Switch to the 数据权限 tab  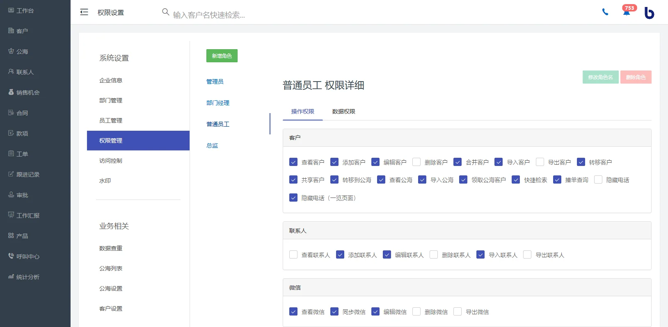pyautogui.click(x=344, y=111)
